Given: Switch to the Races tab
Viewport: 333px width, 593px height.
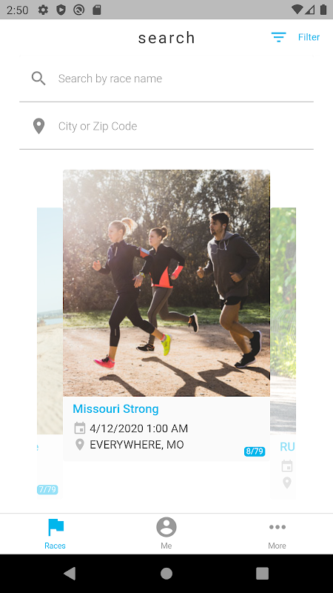Looking at the screenshot, I should coord(55,534).
